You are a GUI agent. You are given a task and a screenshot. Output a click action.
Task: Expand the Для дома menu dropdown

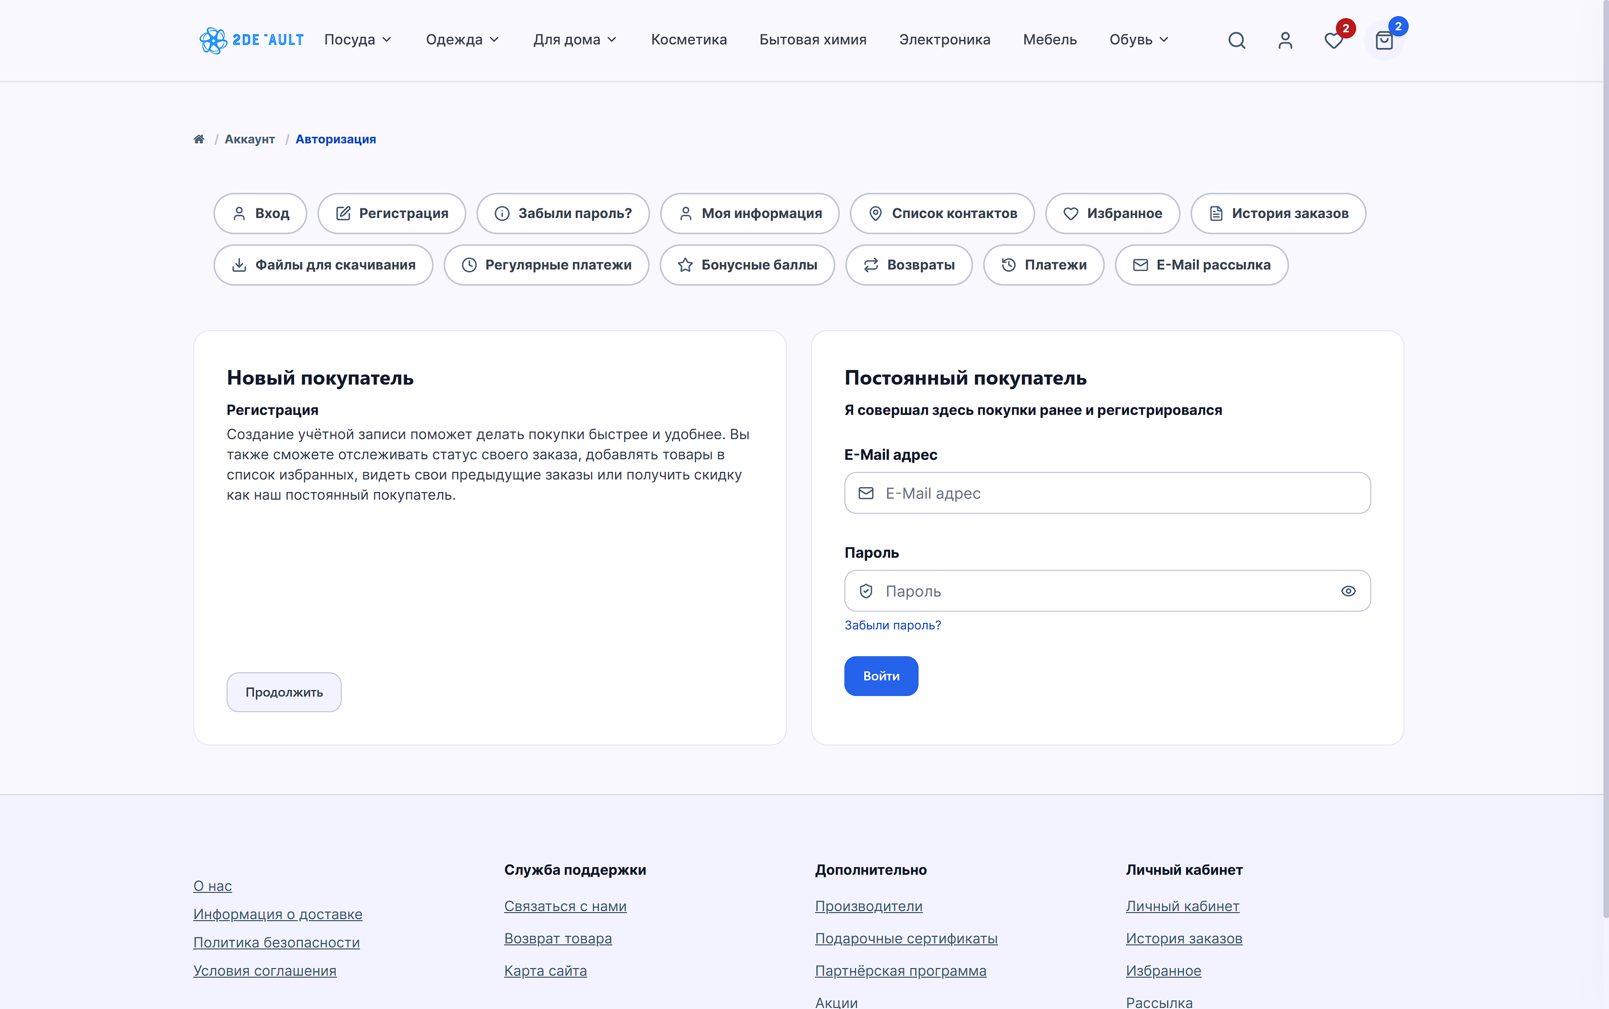[x=575, y=40]
